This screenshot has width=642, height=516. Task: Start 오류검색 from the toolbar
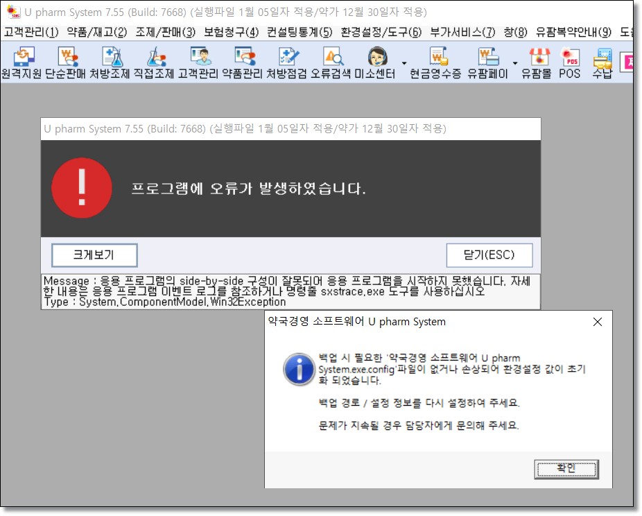point(331,62)
